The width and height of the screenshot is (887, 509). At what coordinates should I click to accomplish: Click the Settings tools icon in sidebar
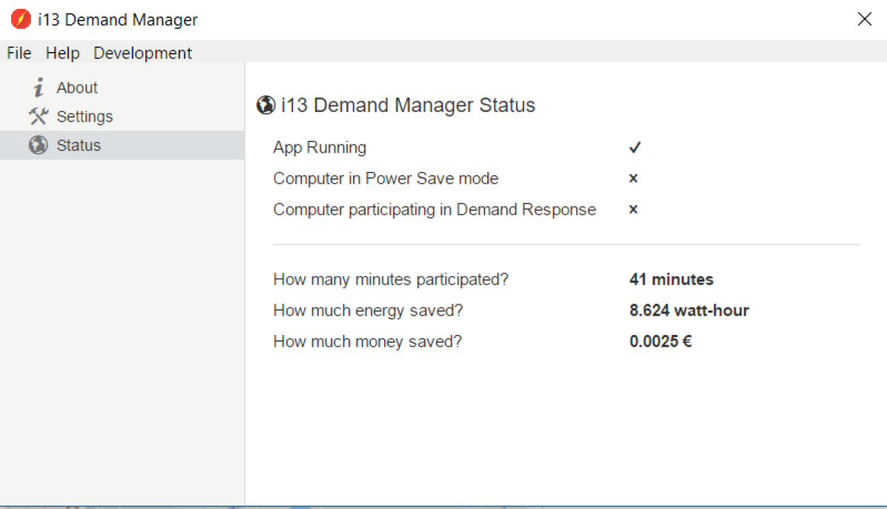click(x=39, y=116)
